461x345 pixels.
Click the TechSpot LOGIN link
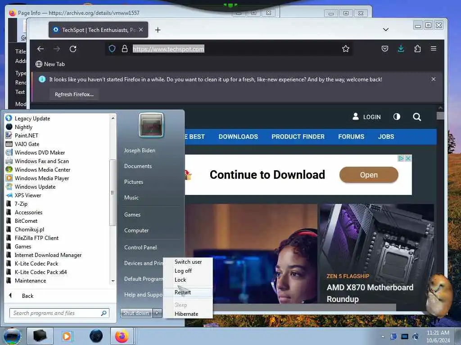[366, 117]
